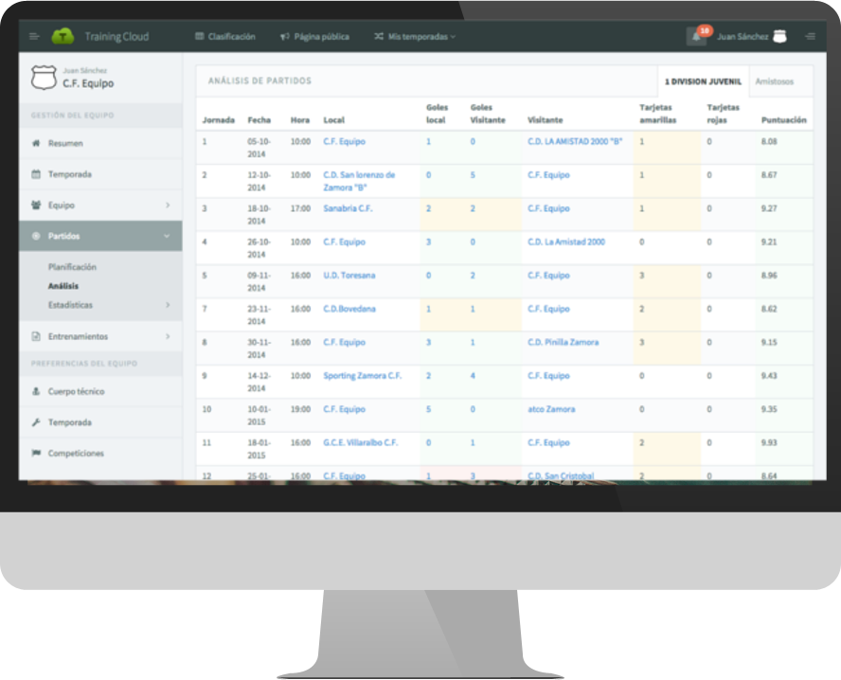Open right panel icon at header's far right
This screenshot has width=841, height=680.
click(810, 37)
